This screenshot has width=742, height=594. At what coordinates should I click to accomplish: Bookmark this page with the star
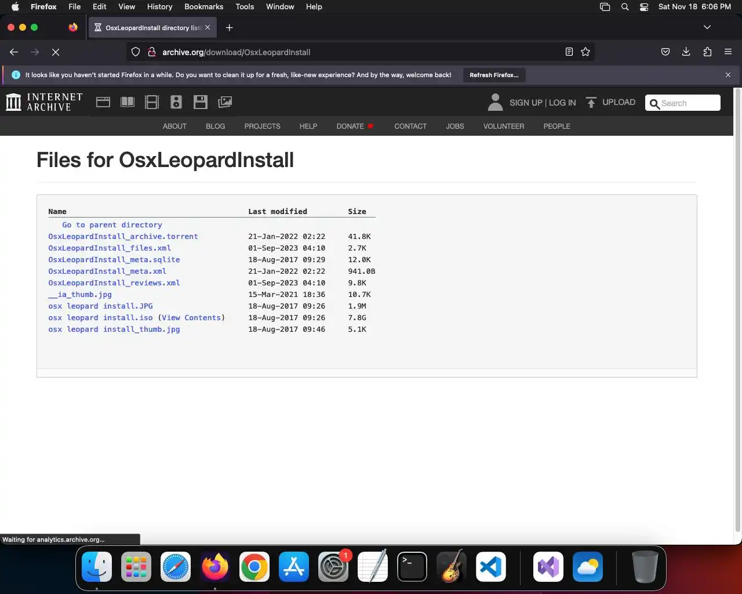click(585, 52)
